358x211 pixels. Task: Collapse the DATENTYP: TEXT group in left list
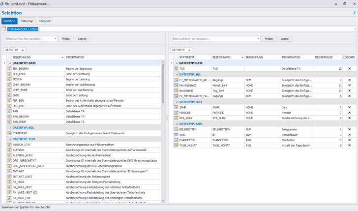pyautogui.click(x=9, y=139)
